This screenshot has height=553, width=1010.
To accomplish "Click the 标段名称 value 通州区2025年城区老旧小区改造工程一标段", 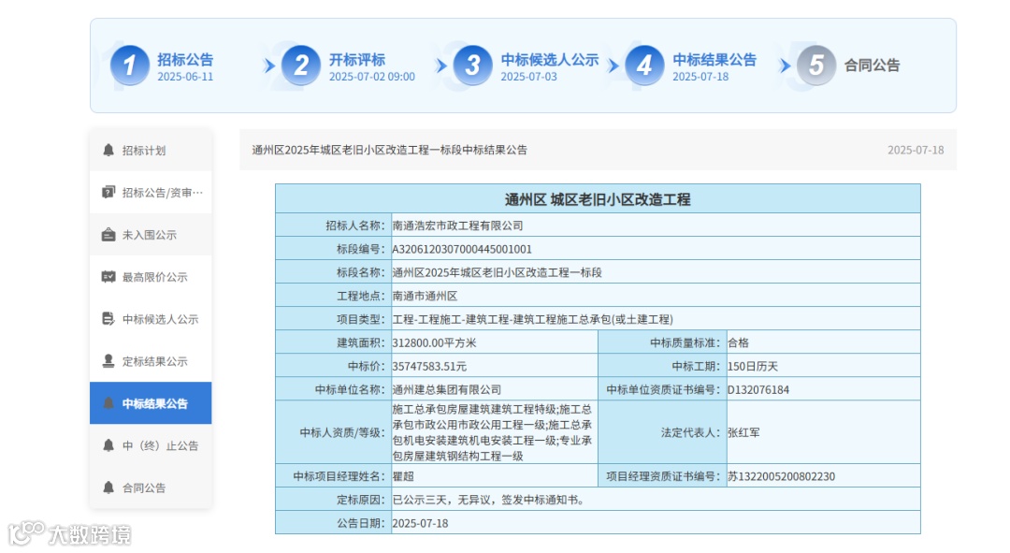I will coord(498,272).
